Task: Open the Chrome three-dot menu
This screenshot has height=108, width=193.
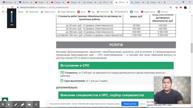Action: pos(190,7)
